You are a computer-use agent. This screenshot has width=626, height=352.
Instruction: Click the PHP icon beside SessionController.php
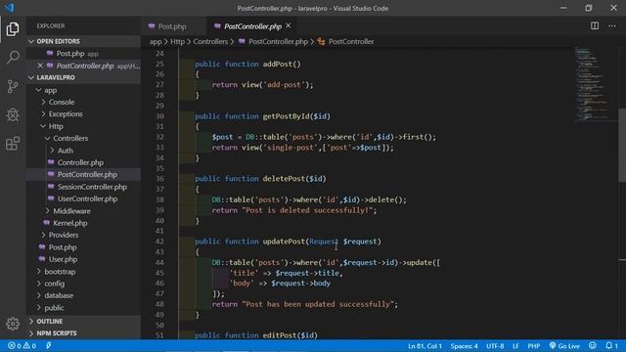point(51,187)
